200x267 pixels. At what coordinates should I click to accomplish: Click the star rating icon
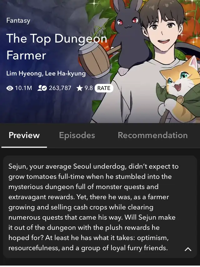(80, 88)
